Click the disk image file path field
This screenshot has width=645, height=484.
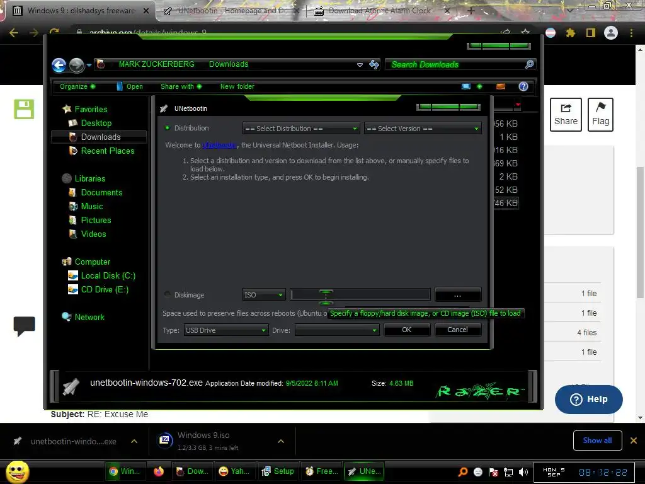coord(360,295)
